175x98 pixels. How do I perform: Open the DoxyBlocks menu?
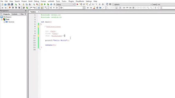tap(80, 1)
